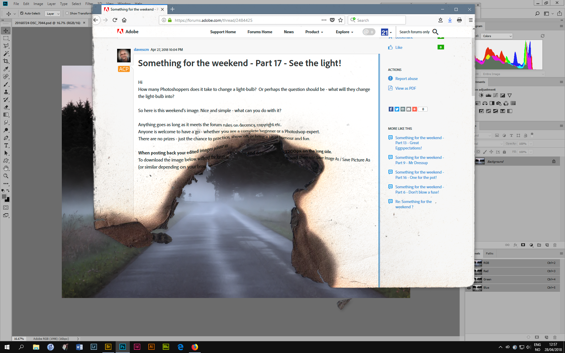Select the Move tool in Photoshop

point(6,31)
